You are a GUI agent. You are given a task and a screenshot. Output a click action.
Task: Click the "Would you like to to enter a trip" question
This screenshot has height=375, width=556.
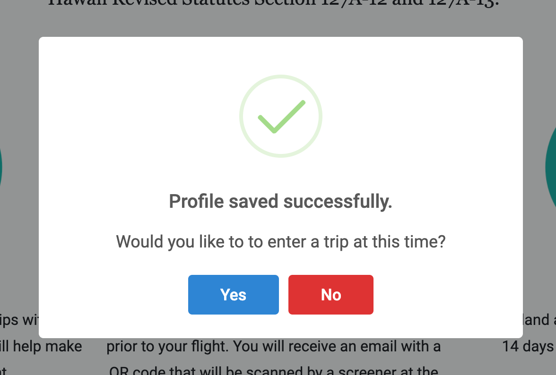click(x=280, y=242)
